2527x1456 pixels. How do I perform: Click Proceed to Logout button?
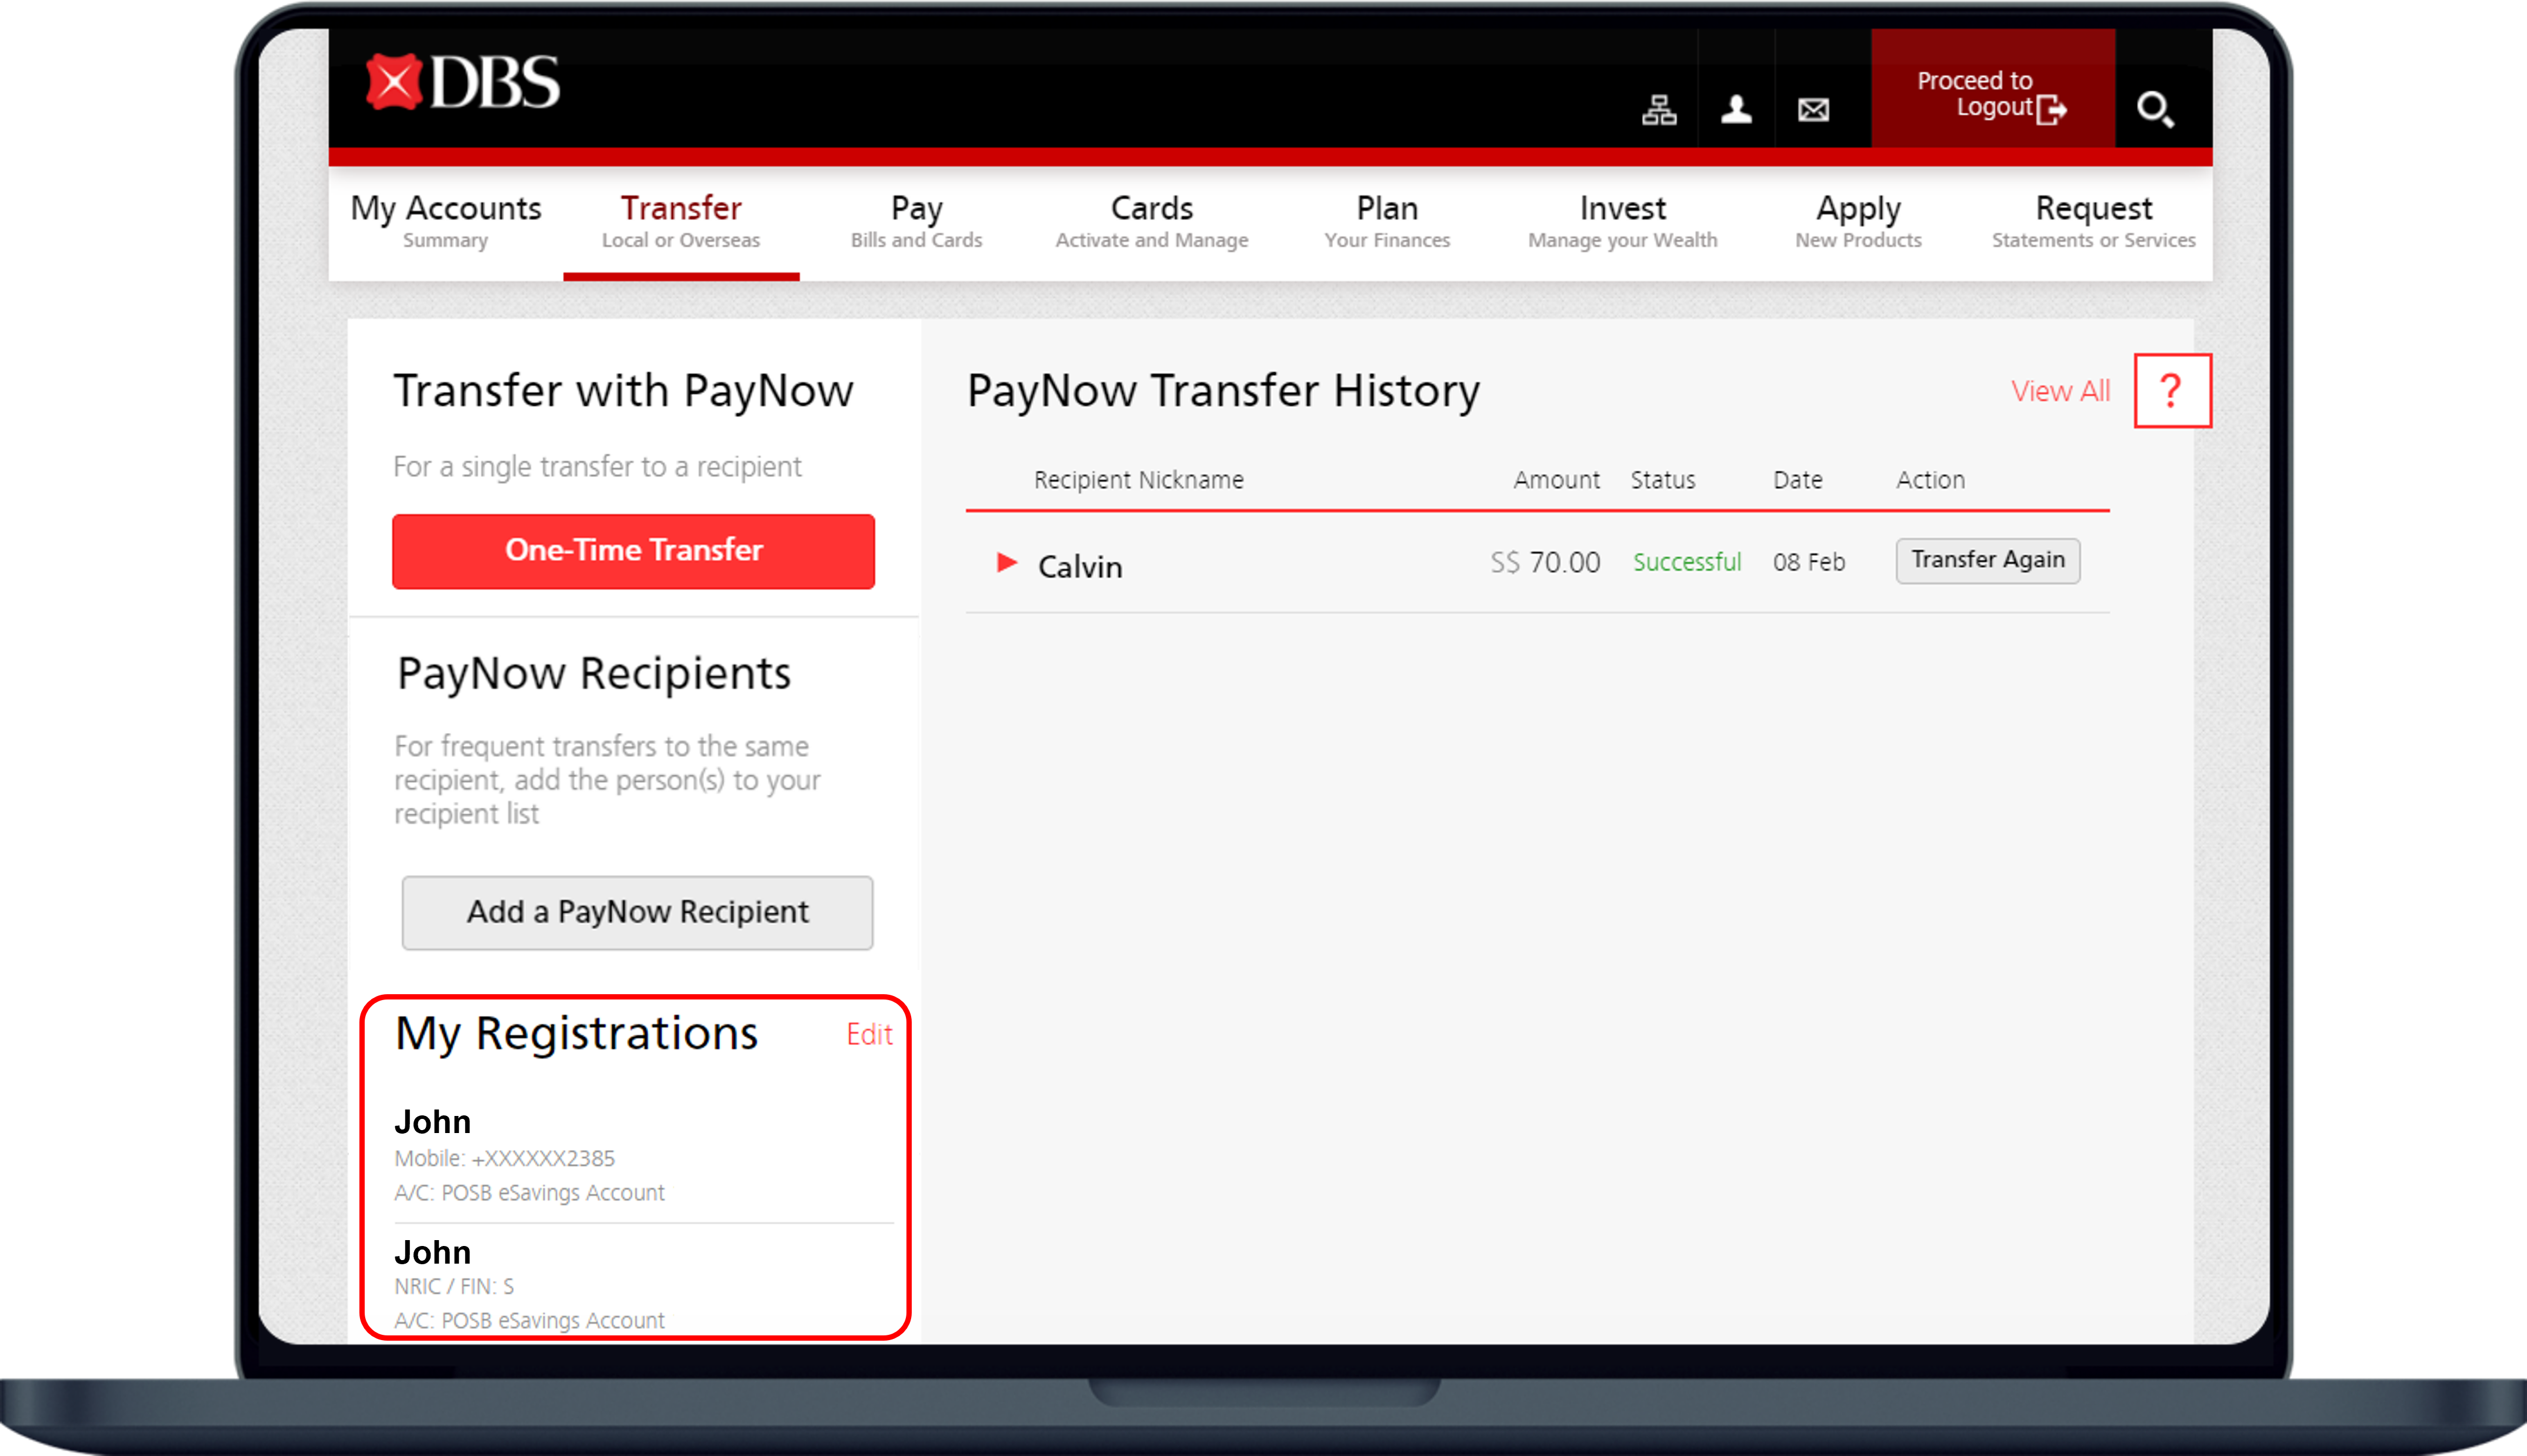tap(1992, 94)
